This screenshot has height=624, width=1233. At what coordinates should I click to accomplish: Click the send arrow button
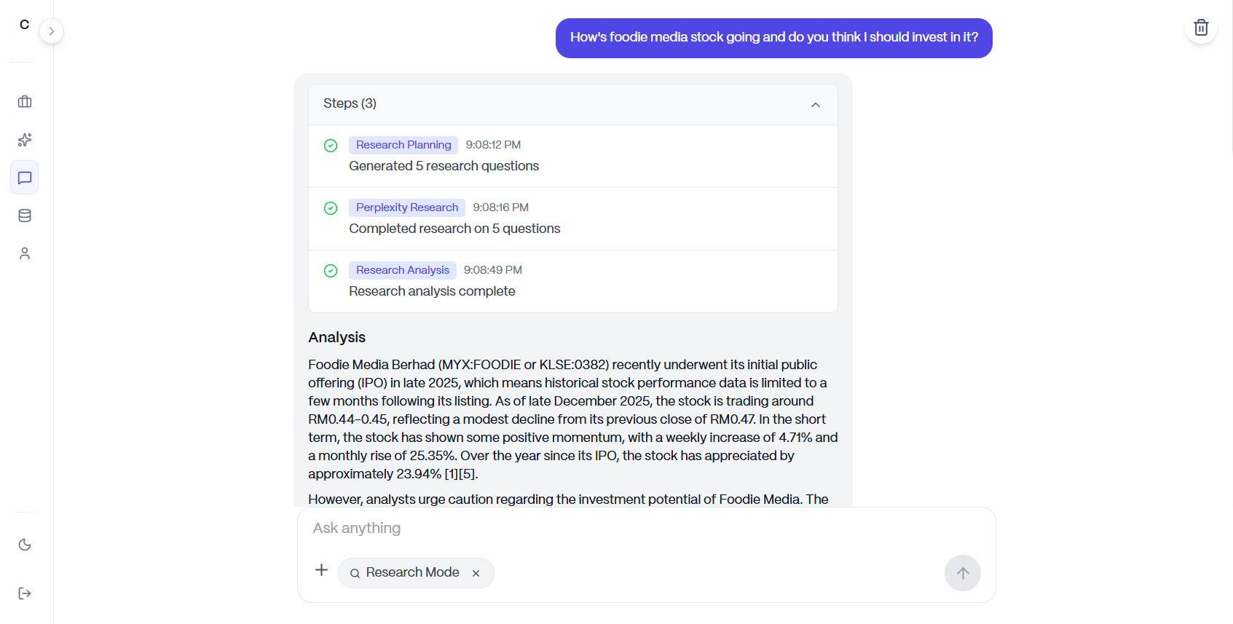coord(963,573)
